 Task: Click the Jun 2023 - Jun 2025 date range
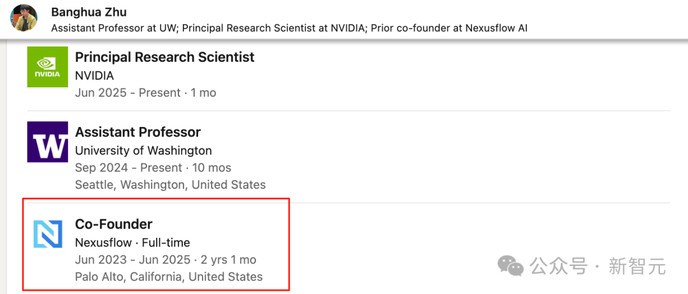[133, 260]
